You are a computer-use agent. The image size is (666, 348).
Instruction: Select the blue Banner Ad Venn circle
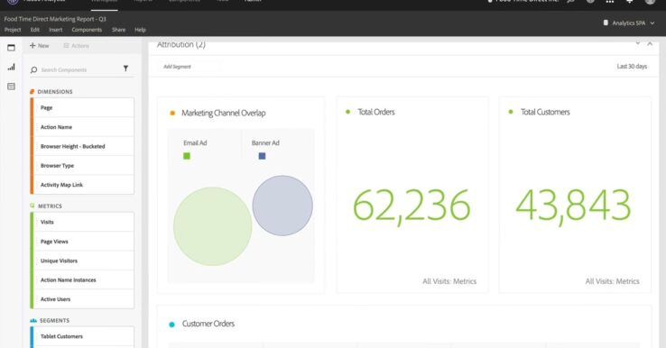[x=282, y=206]
